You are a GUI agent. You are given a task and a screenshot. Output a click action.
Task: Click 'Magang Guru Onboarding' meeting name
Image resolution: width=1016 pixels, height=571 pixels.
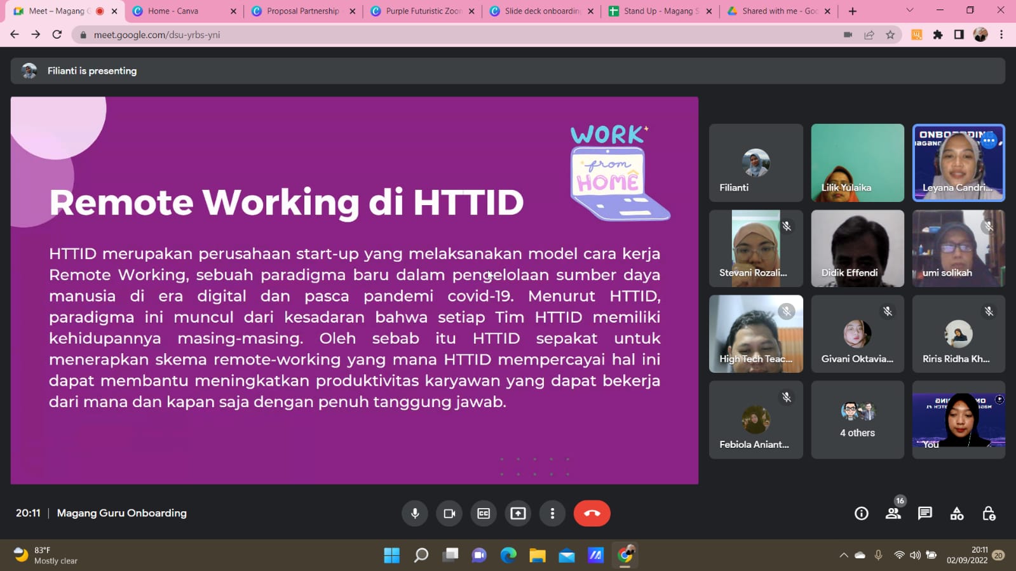click(122, 513)
